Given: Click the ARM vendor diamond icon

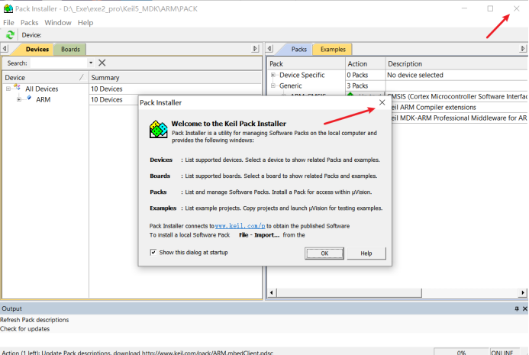Looking at the screenshot, I should (29, 98).
